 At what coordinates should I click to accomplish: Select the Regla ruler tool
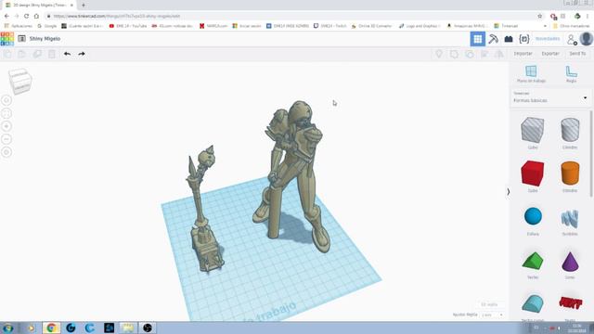coord(572,74)
